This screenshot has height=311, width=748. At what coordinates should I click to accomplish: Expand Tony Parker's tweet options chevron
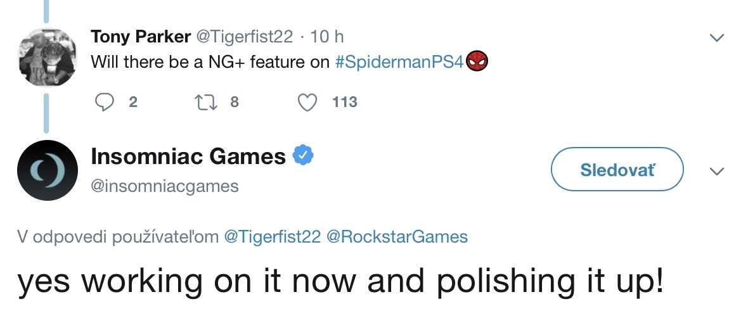[716, 38]
